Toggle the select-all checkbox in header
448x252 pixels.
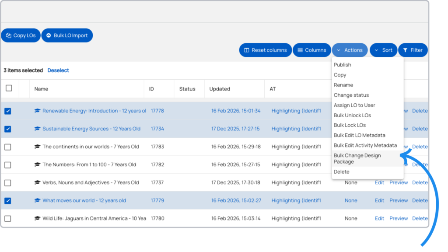point(9,88)
